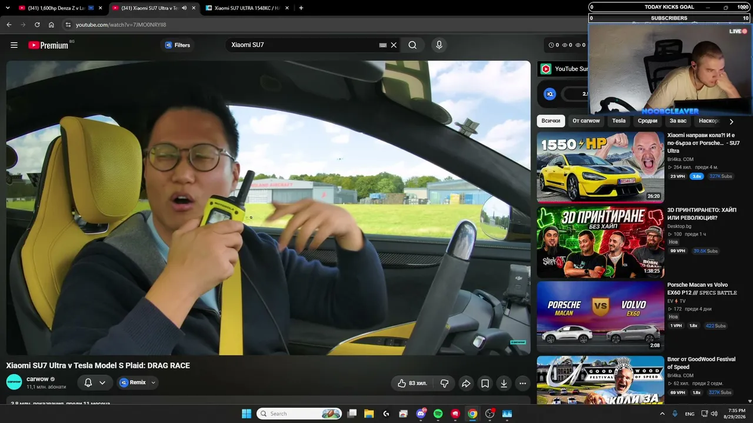The height and width of the screenshot is (423, 753).
Task: Reload the YouTube page
Action: tap(37, 25)
